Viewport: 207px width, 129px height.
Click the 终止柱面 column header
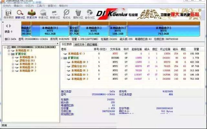pyautogui.click(x=165, y=49)
